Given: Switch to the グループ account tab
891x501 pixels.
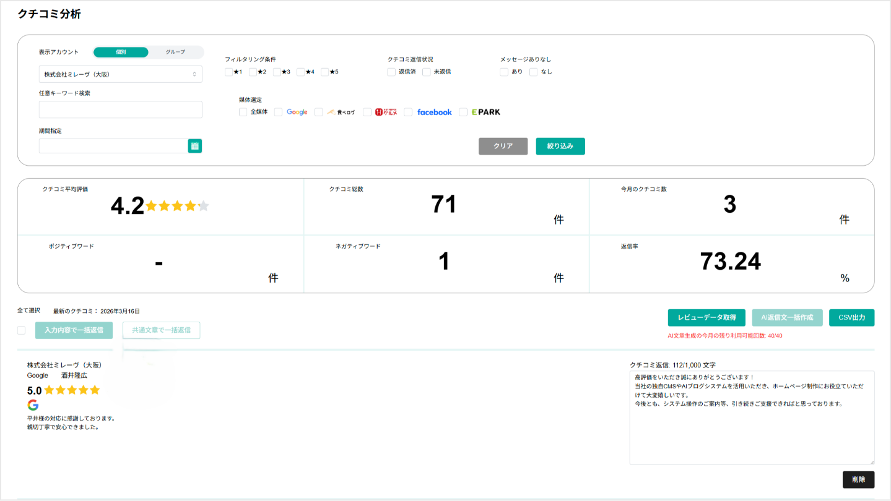Looking at the screenshot, I should [175, 52].
